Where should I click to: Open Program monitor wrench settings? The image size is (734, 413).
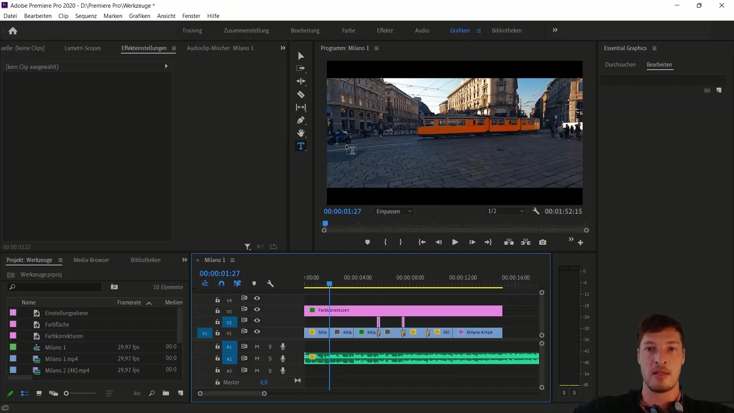tap(536, 211)
